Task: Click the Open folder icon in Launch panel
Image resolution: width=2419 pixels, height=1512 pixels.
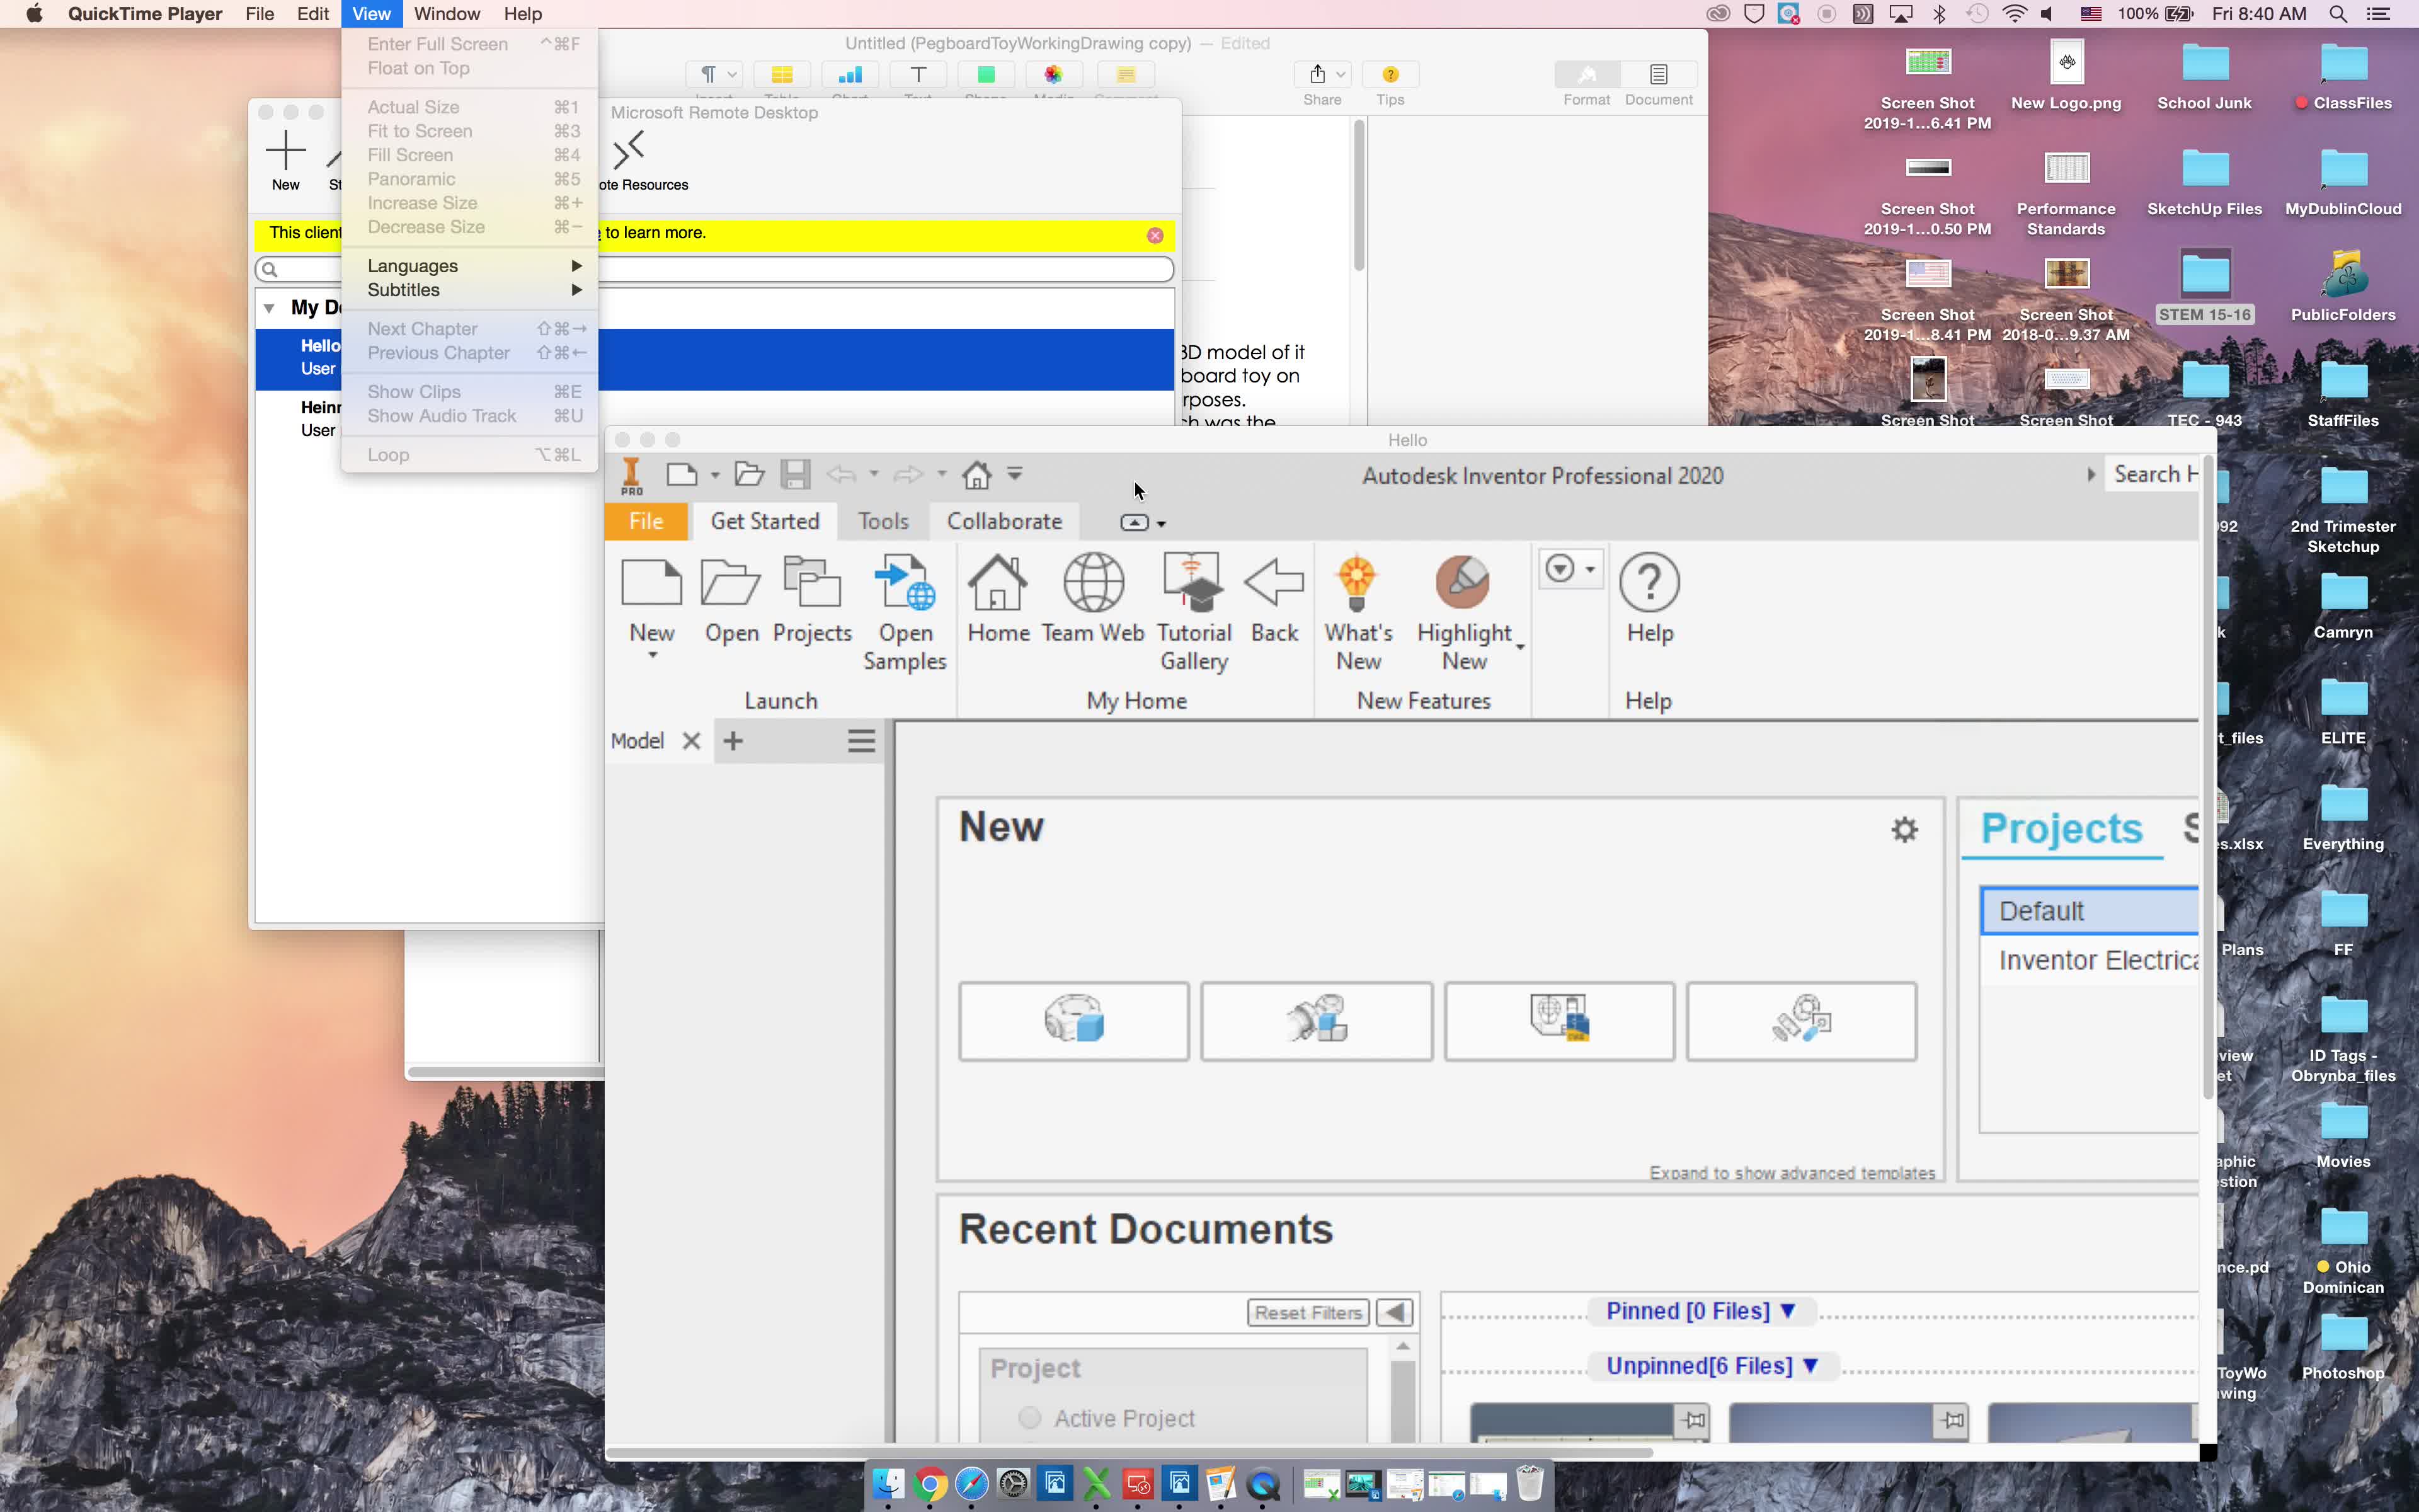Action: pos(731,583)
